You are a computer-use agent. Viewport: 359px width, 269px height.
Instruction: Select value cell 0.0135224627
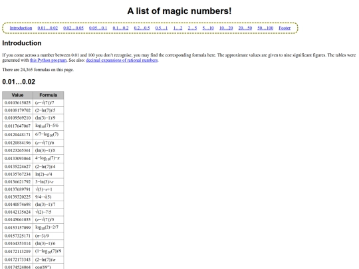[x=18, y=167]
